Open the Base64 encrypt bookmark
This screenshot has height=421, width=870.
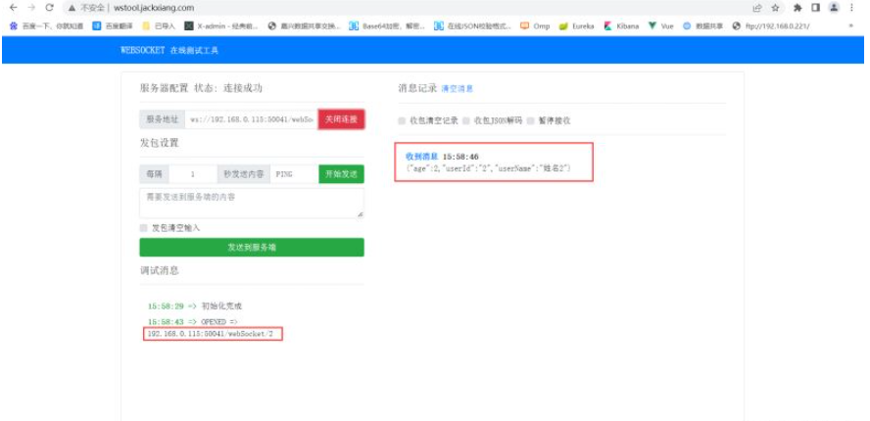[x=387, y=26]
